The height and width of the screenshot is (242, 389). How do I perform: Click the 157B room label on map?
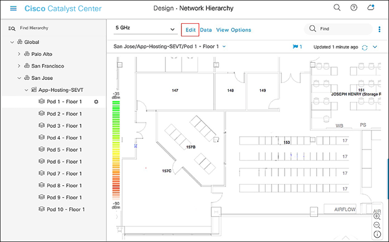(191, 147)
